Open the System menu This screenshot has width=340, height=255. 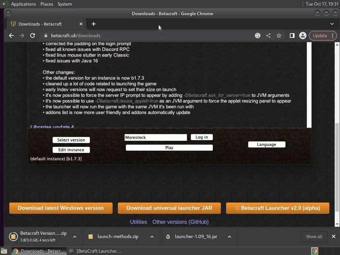click(65, 4)
